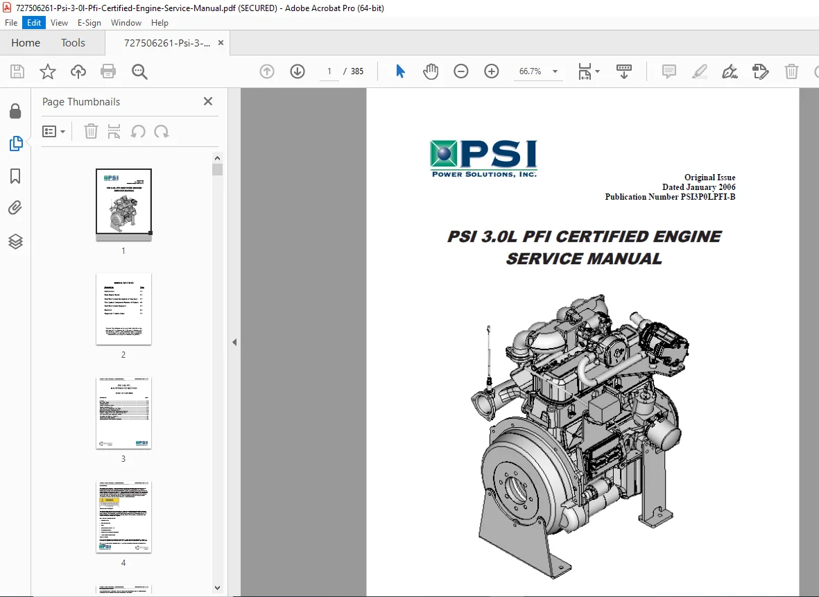This screenshot has height=597, width=819.
Task: Click the SERVICE MANUAL heading line
Action: coord(584,259)
